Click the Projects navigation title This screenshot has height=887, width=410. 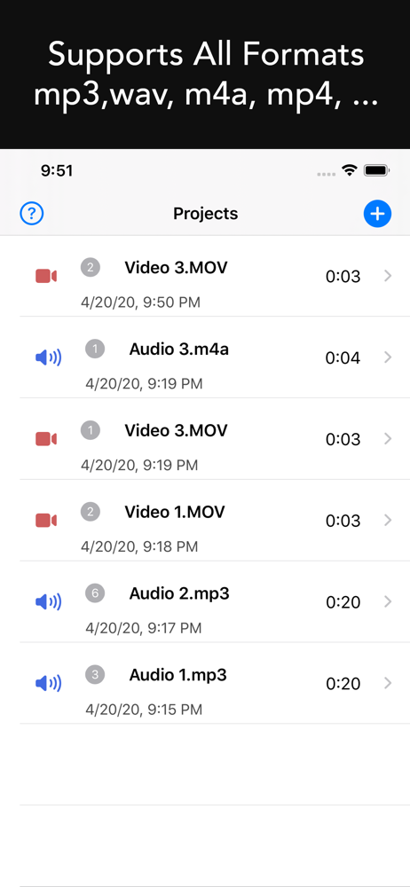[206, 214]
